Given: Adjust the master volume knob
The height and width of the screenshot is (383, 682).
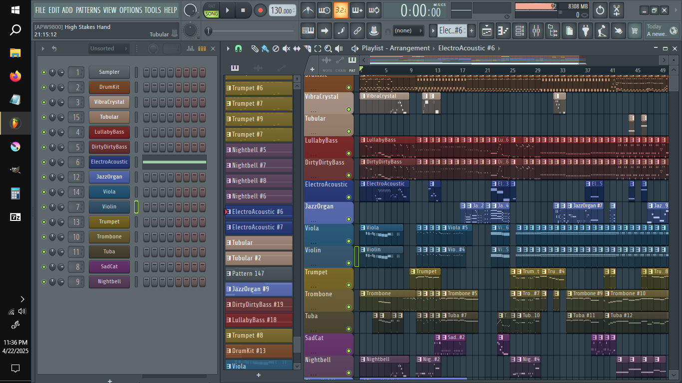Looking at the screenshot, I should tap(190, 10).
